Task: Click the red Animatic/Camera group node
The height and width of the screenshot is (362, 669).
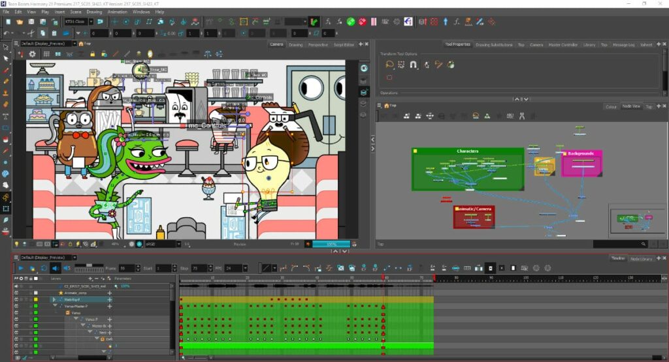Action: [x=474, y=217]
